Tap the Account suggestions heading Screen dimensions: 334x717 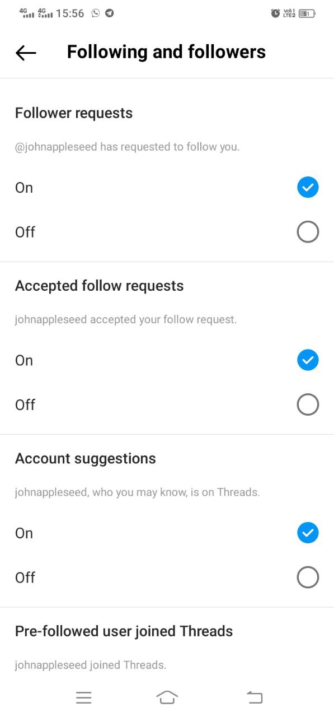[x=86, y=459]
